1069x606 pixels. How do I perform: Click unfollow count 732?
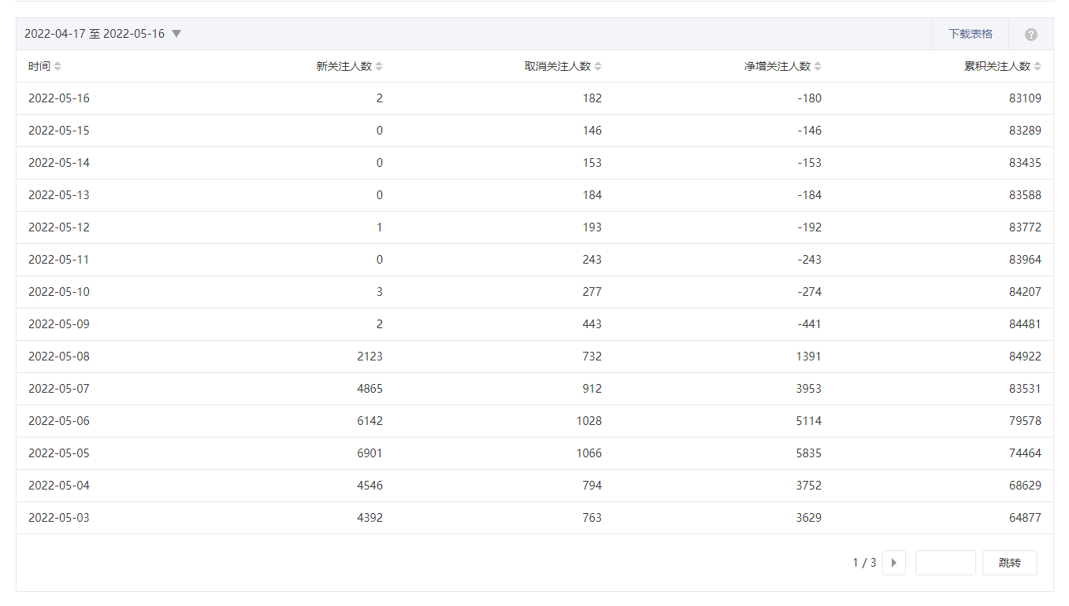point(592,357)
